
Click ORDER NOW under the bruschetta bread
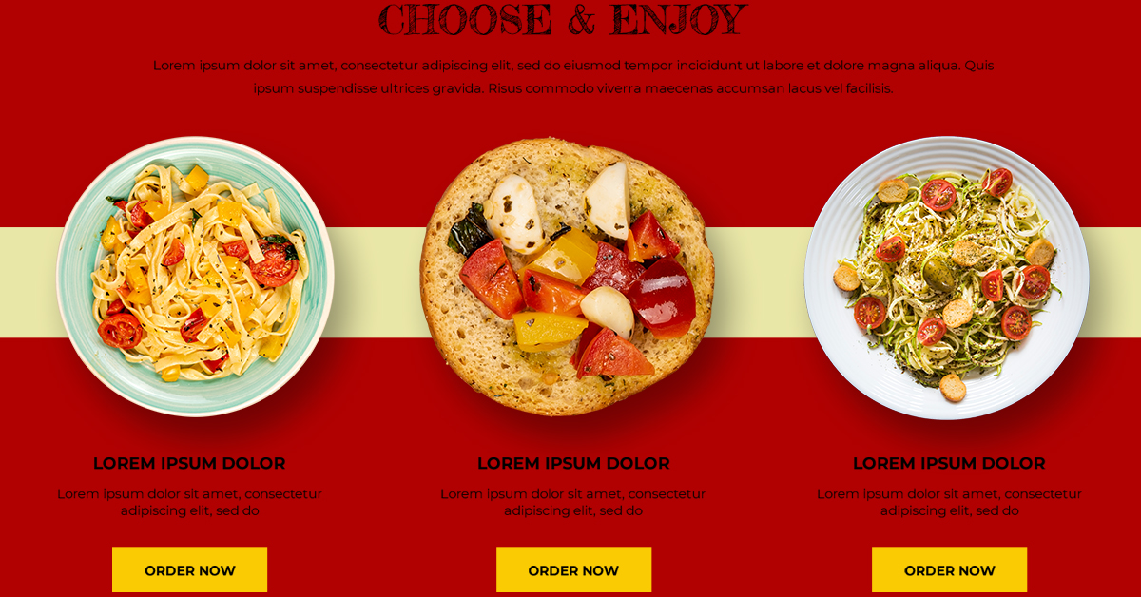[x=573, y=569]
